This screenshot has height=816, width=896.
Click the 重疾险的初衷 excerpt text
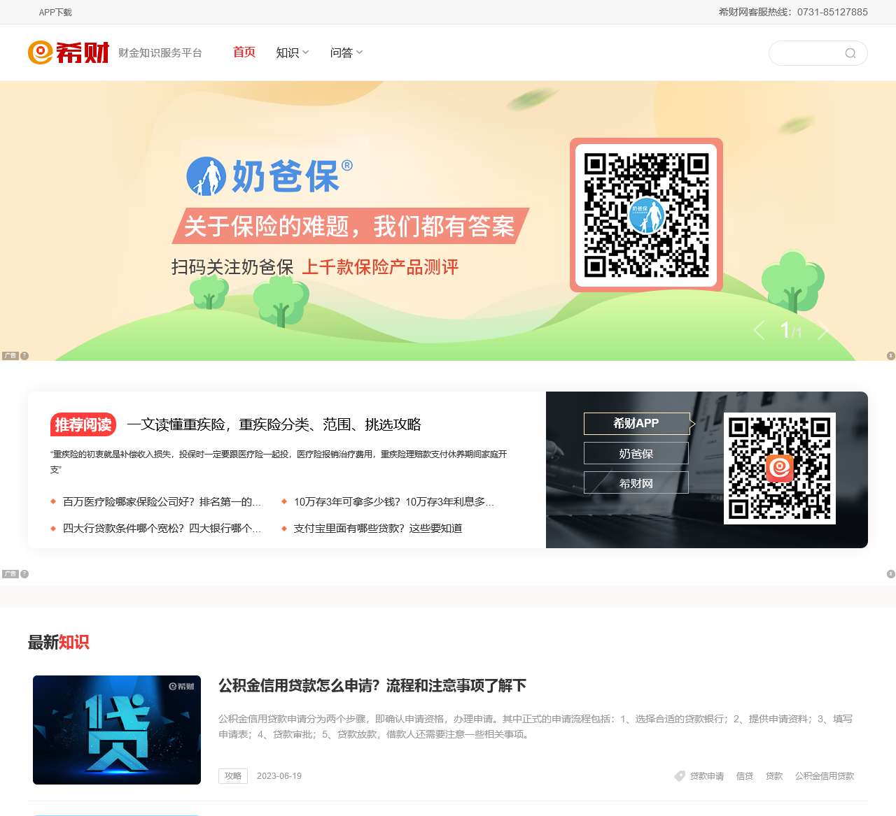279,461
